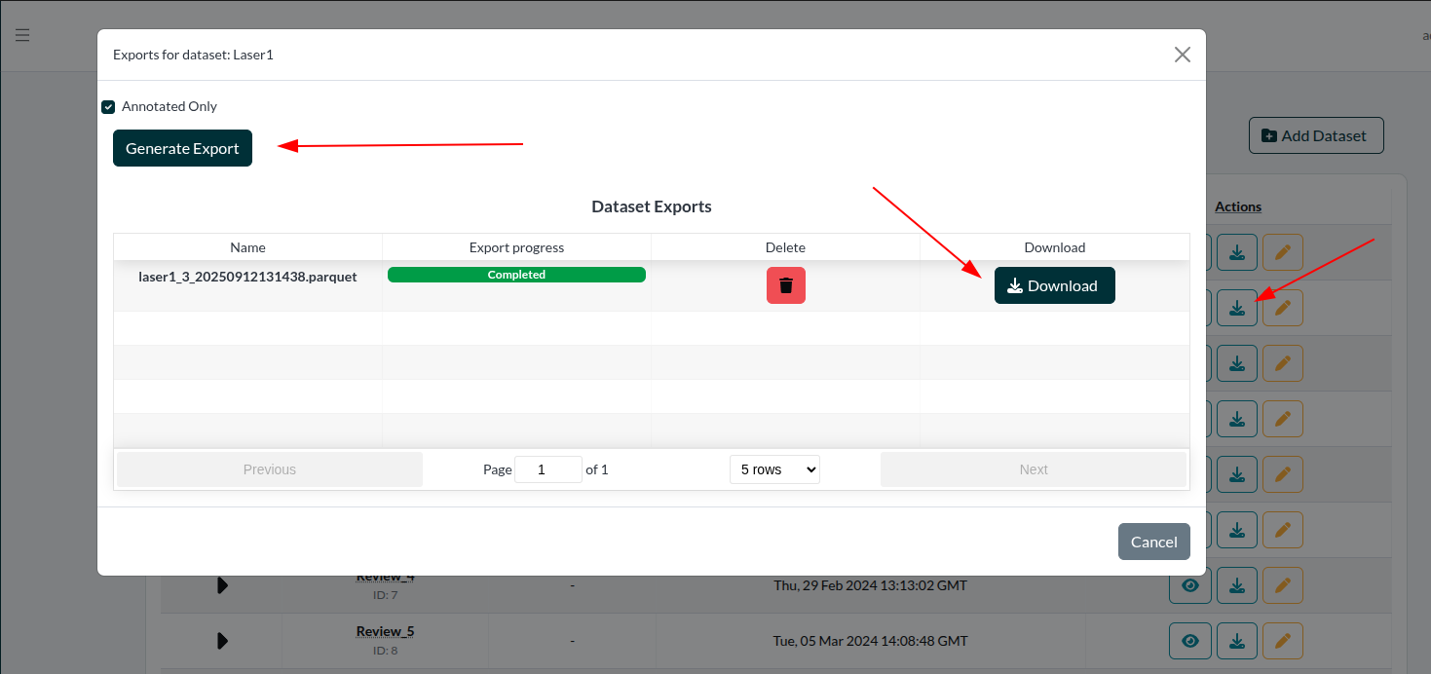Edit Review_4 using the pencil icon

[1283, 585]
